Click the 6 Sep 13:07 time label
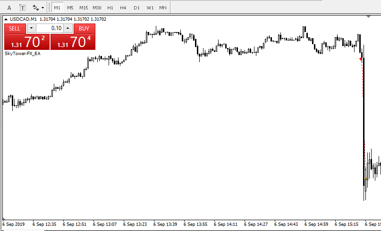381x231 pixels. pyautogui.click(x=105, y=224)
